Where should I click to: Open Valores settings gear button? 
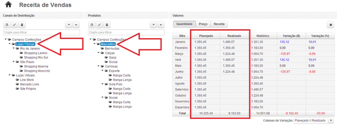[330, 25]
